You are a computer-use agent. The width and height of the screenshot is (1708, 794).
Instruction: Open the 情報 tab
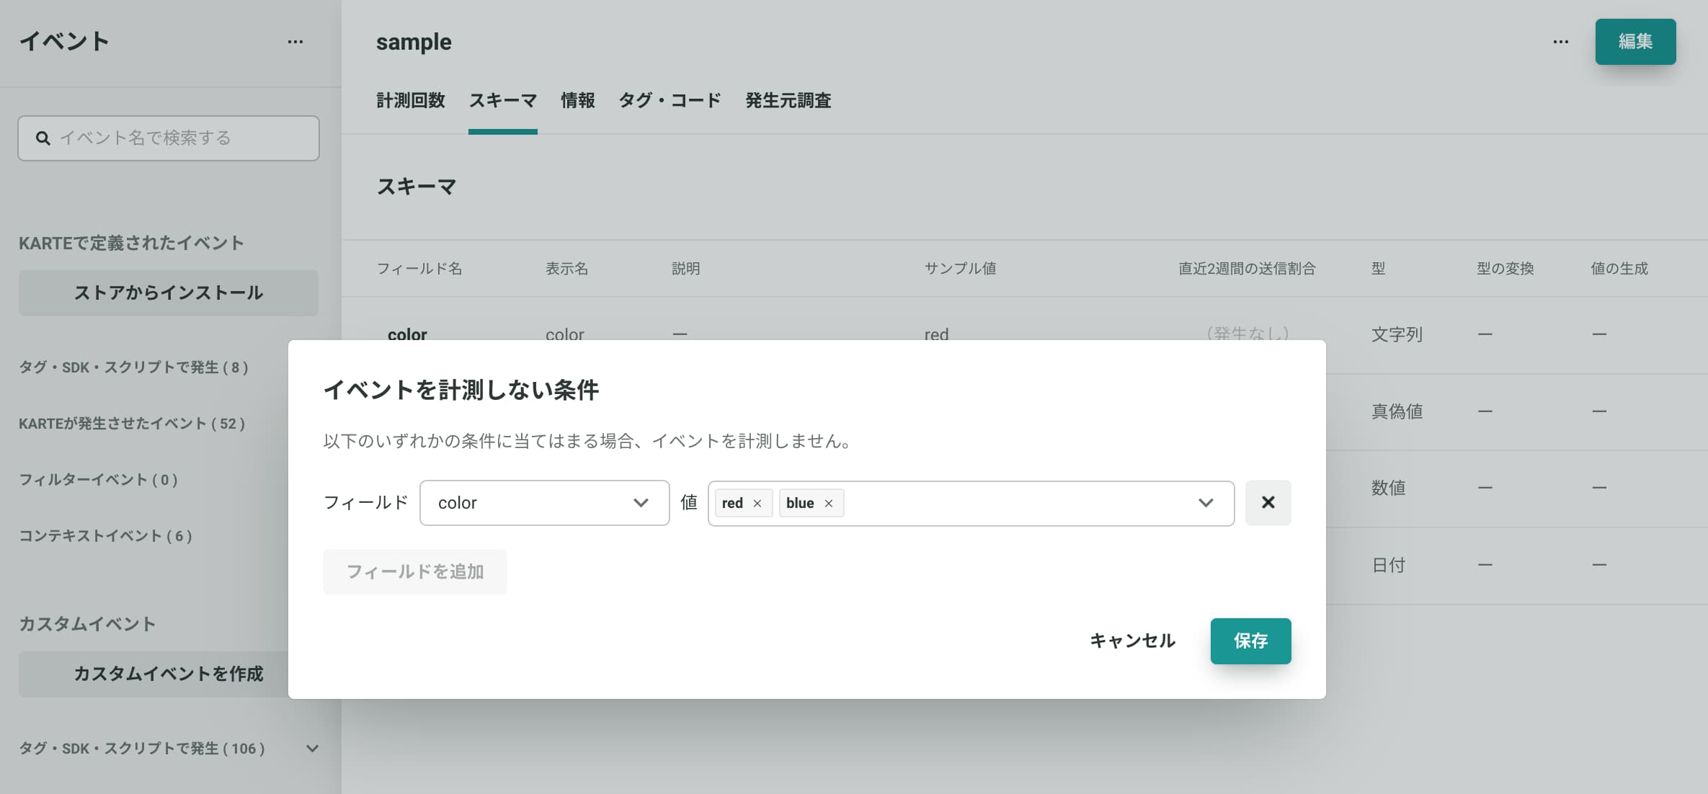tap(578, 100)
